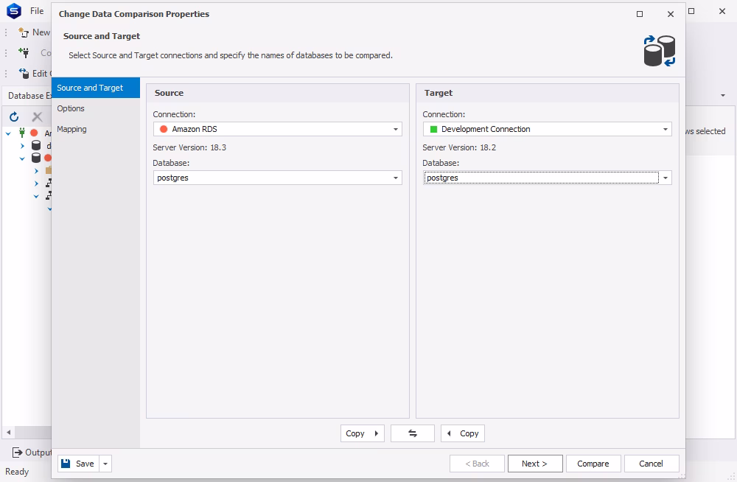
Task: Click the green plug connection icon in tree
Action: pyautogui.click(x=21, y=133)
